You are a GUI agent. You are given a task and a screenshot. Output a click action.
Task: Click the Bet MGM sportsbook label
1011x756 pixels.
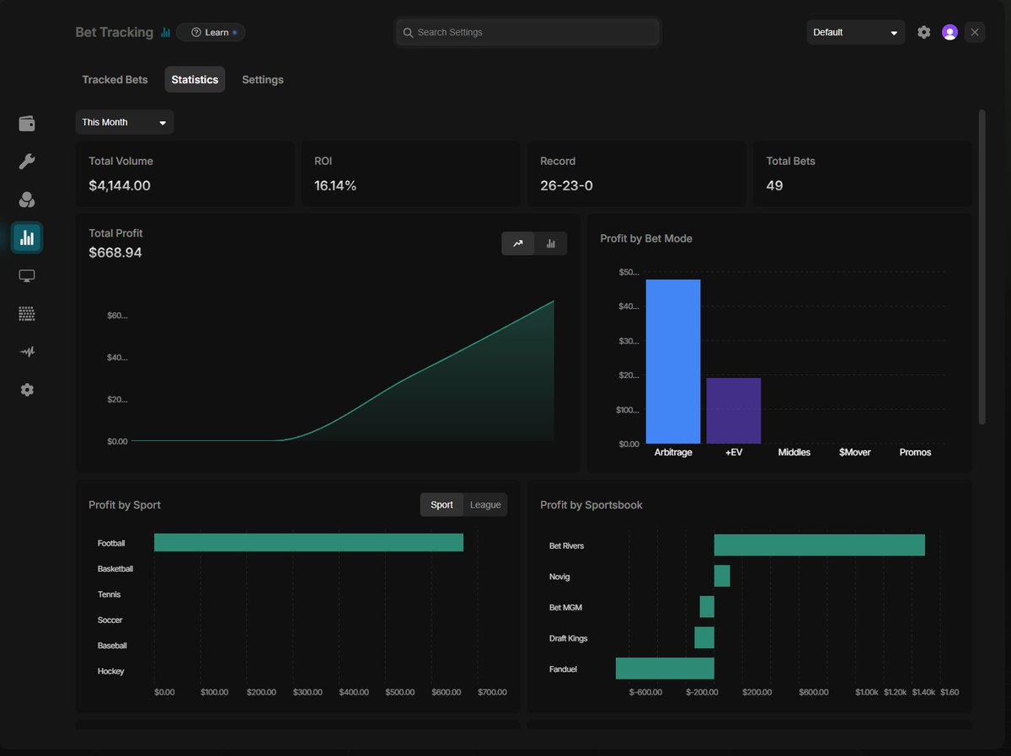(566, 607)
